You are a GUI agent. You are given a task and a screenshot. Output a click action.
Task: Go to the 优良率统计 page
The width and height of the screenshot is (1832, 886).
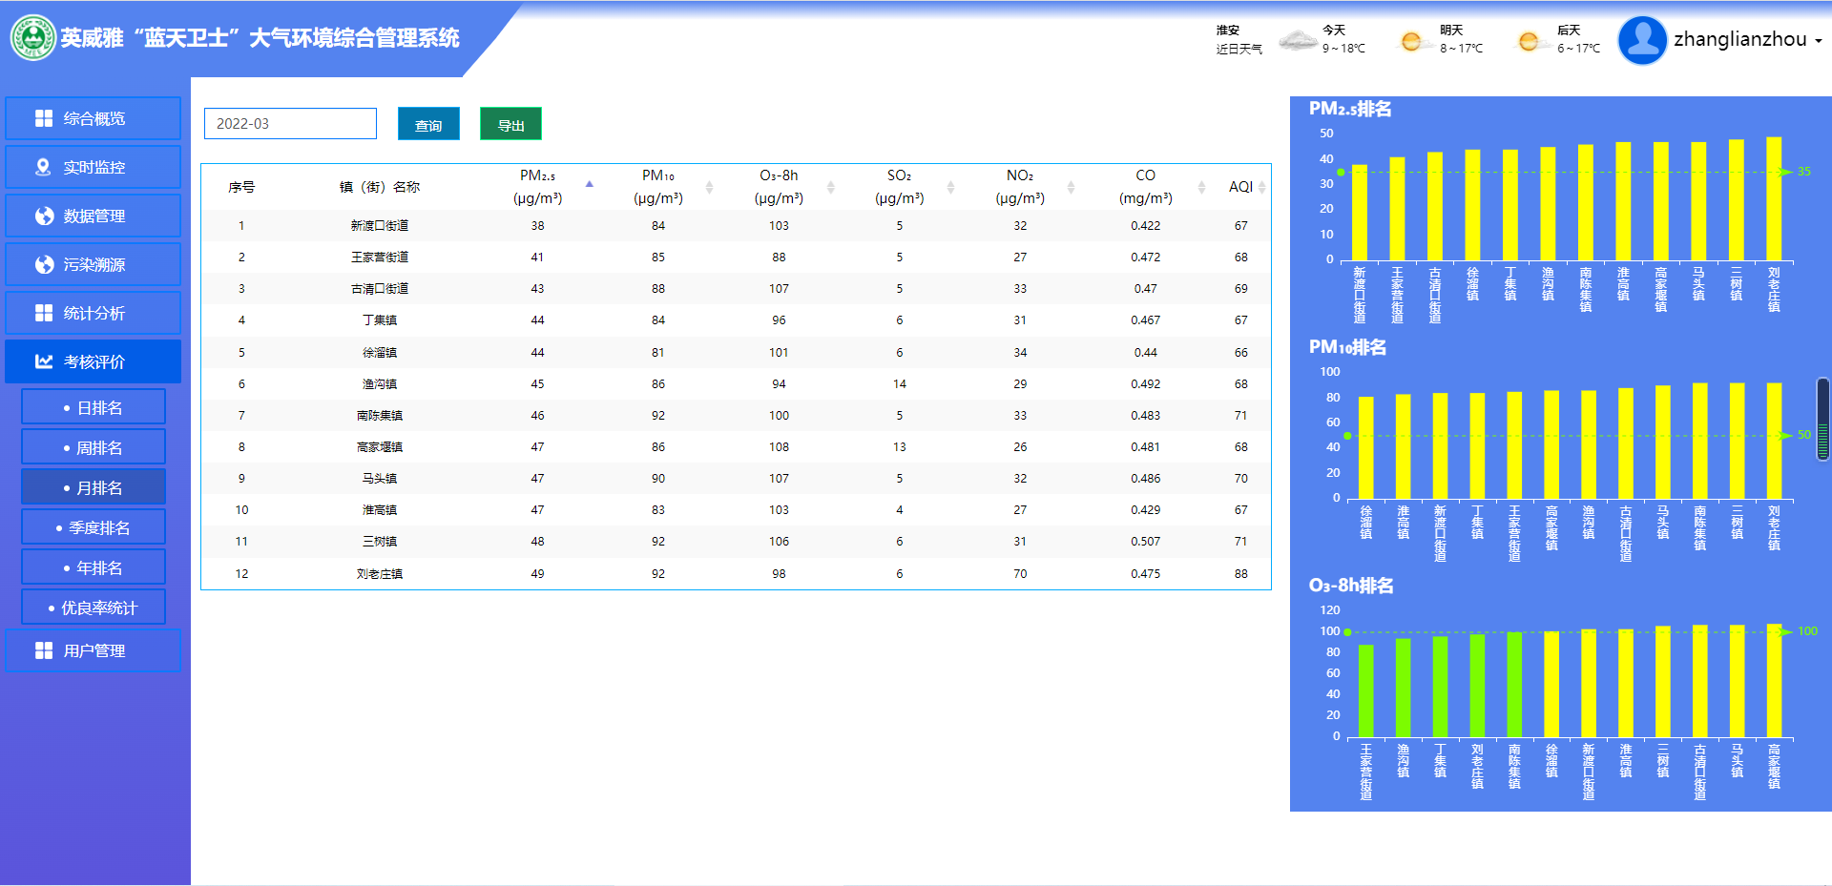(x=94, y=608)
